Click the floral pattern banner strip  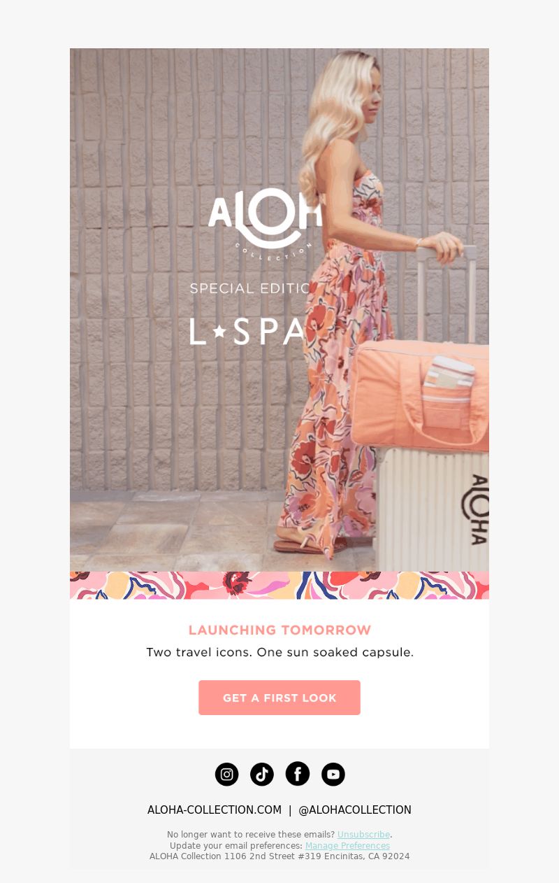coord(279,586)
